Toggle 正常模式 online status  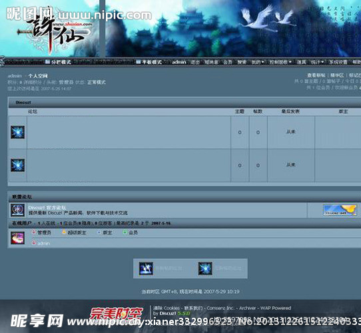click(96, 82)
